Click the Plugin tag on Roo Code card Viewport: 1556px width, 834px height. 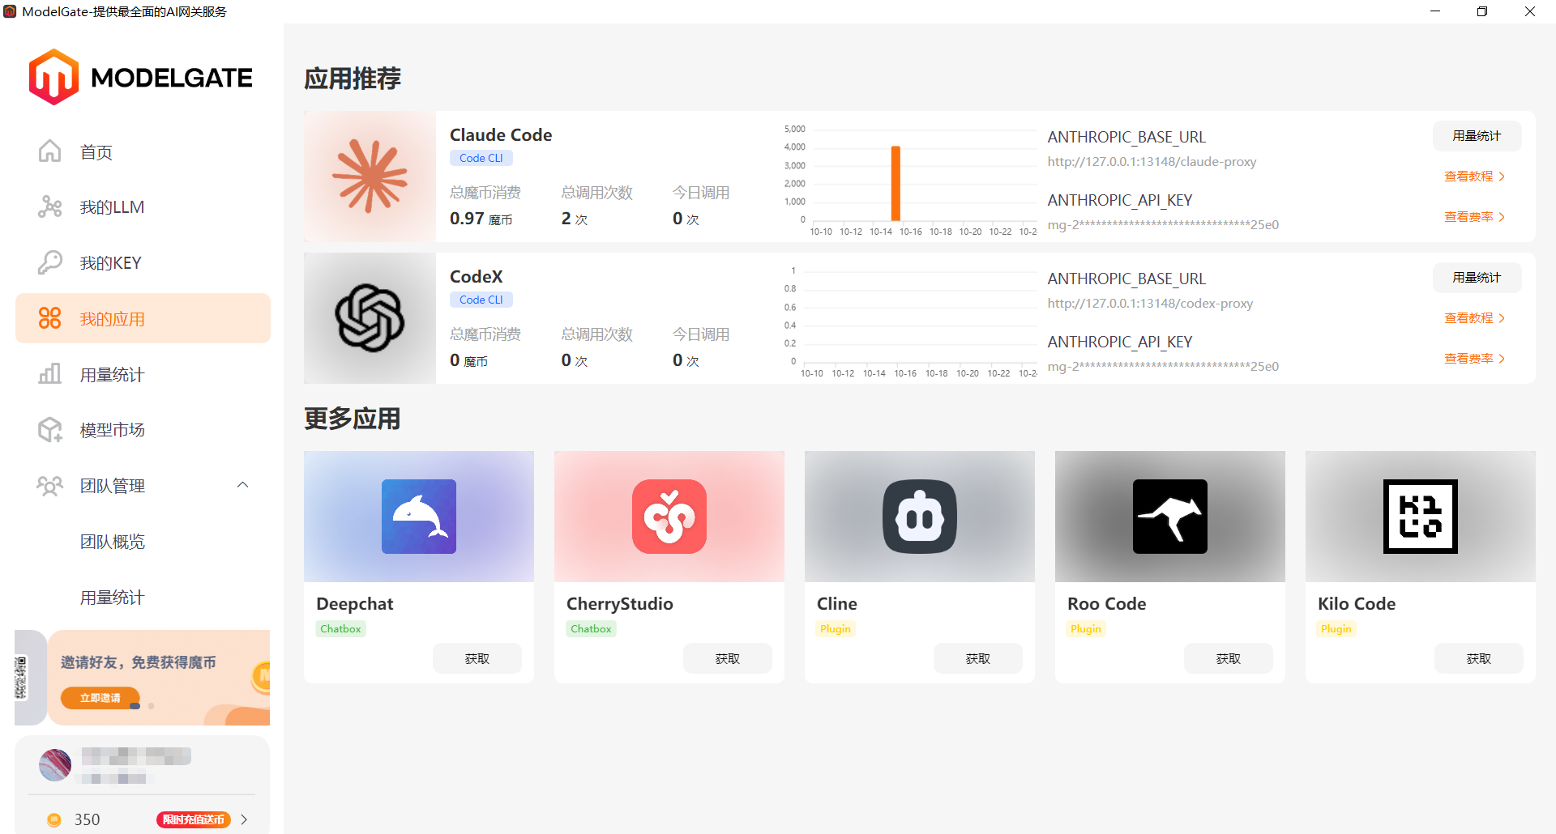pyautogui.click(x=1086, y=628)
